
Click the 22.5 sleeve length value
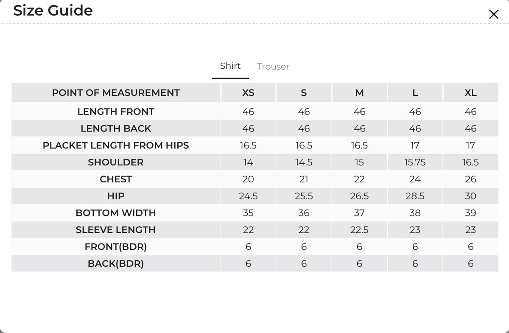click(359, 230)
